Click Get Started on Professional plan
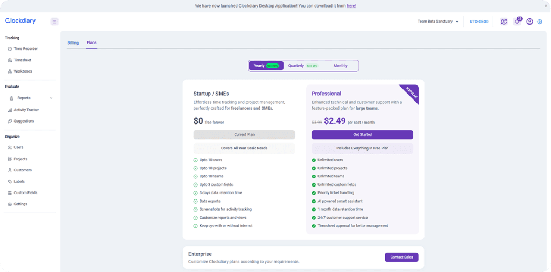The image size is (551, 272). tap(362, 135)
